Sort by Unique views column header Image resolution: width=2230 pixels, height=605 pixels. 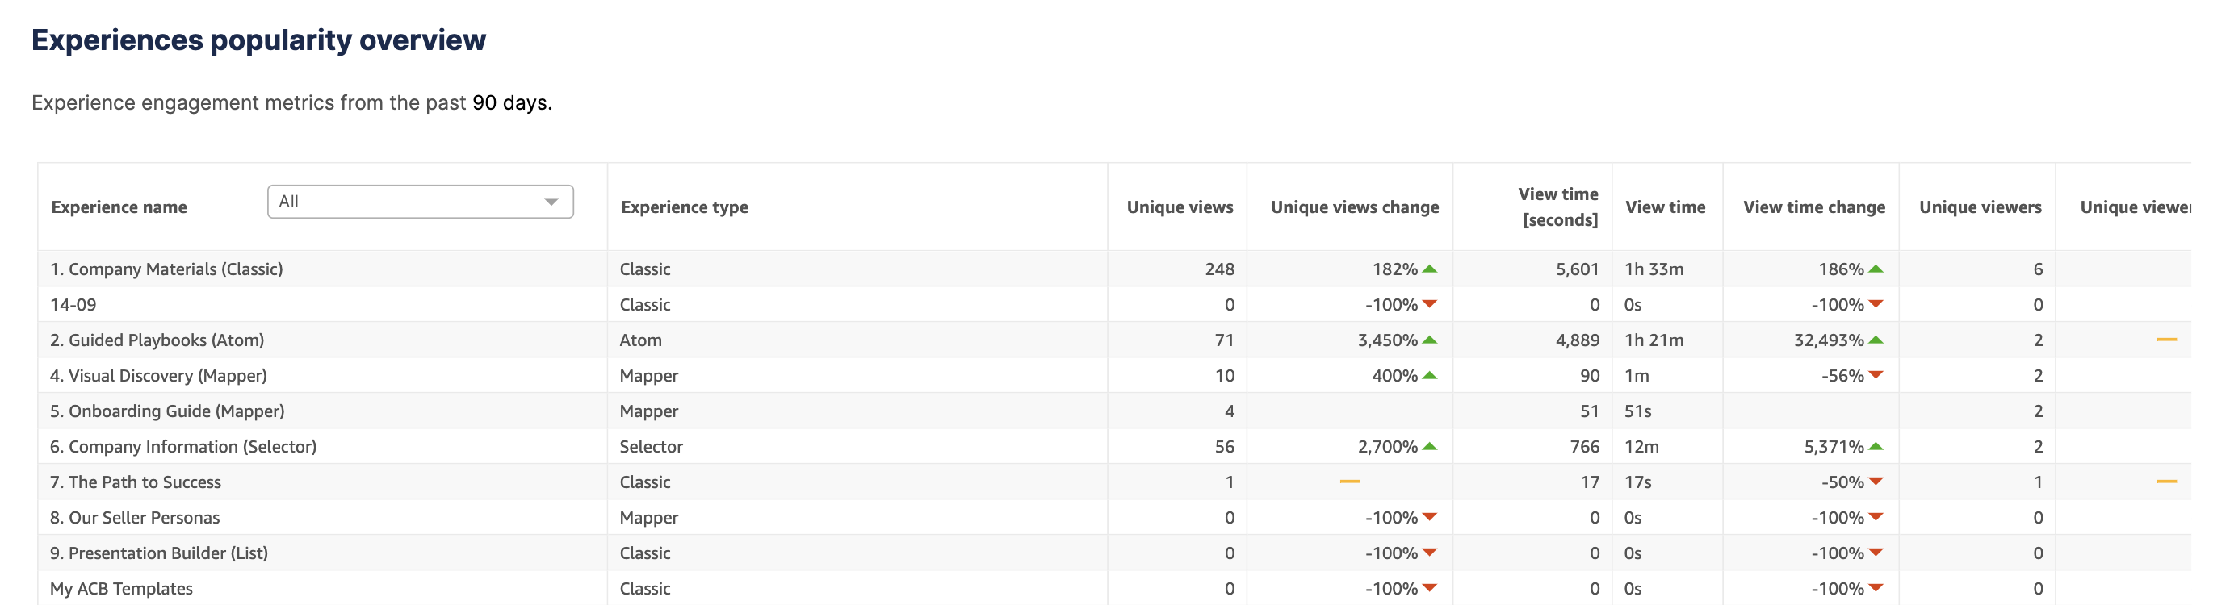[x=1179, y=207]
